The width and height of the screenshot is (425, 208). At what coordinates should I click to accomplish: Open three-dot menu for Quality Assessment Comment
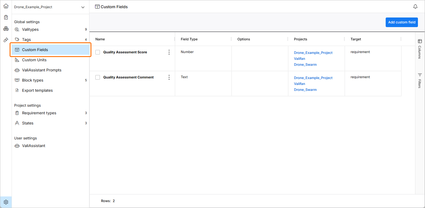tap(169, 77)
